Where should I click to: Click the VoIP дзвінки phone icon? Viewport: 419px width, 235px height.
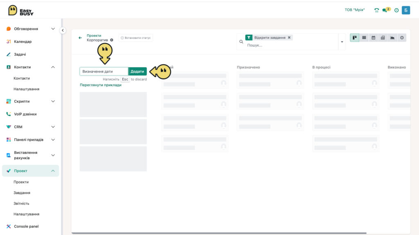(9, 114)
